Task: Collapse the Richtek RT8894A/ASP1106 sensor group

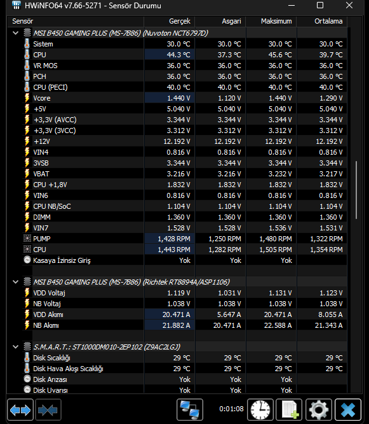Action: point(16,282)
